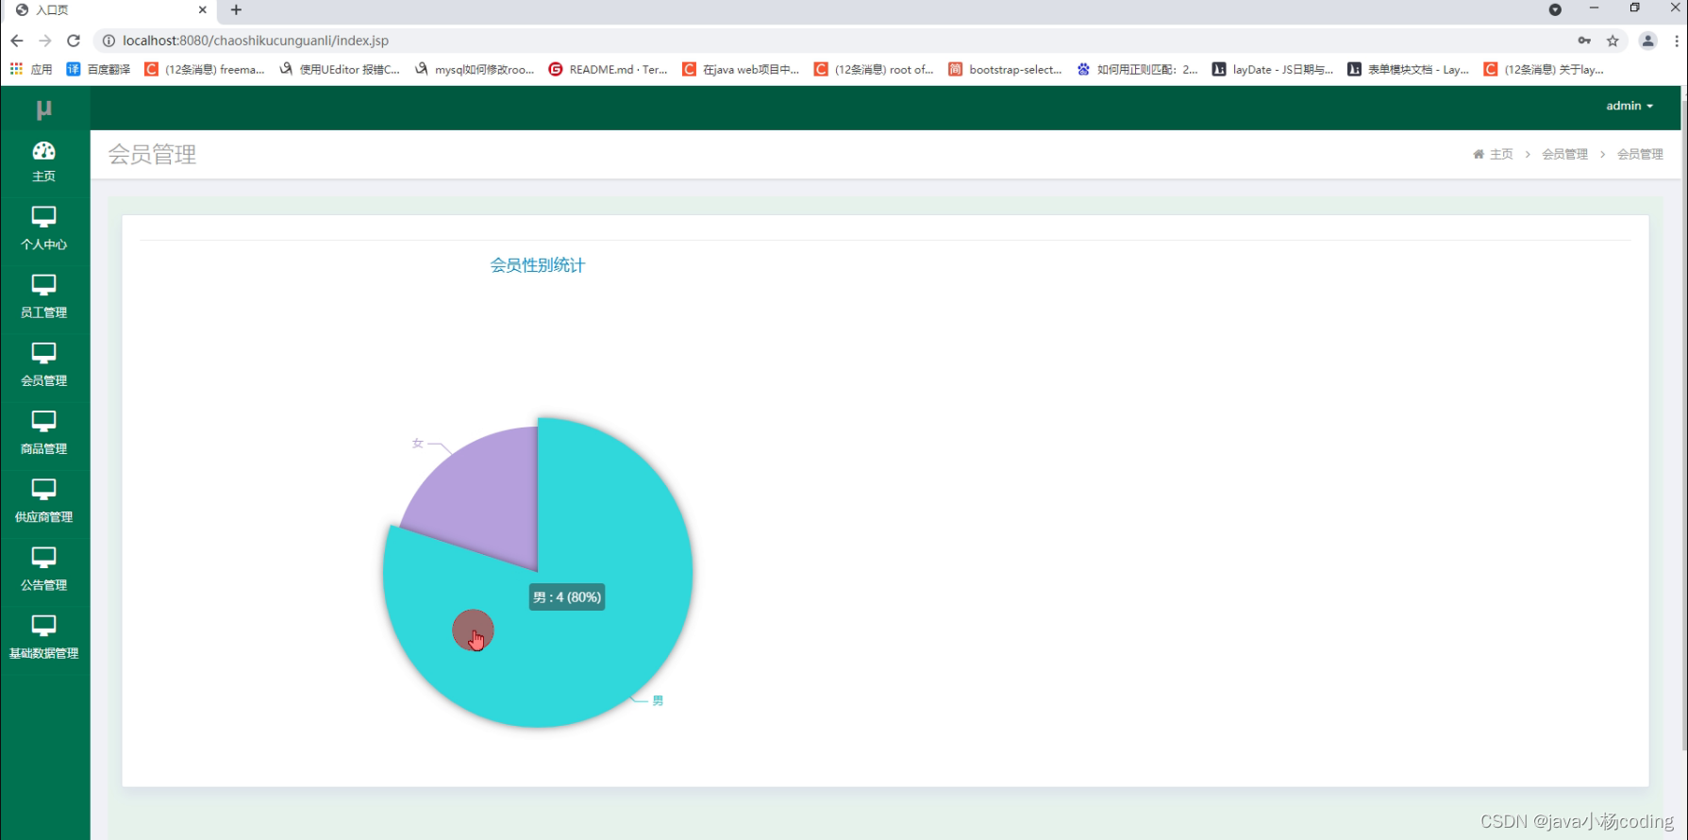The width and height of the screenshot is (1688, 840).
Task: Click the last 会员管理 breadcrumb
Action: coord(1640,154)
